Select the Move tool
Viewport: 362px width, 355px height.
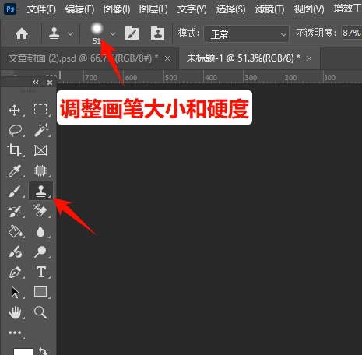pos(15,110)
